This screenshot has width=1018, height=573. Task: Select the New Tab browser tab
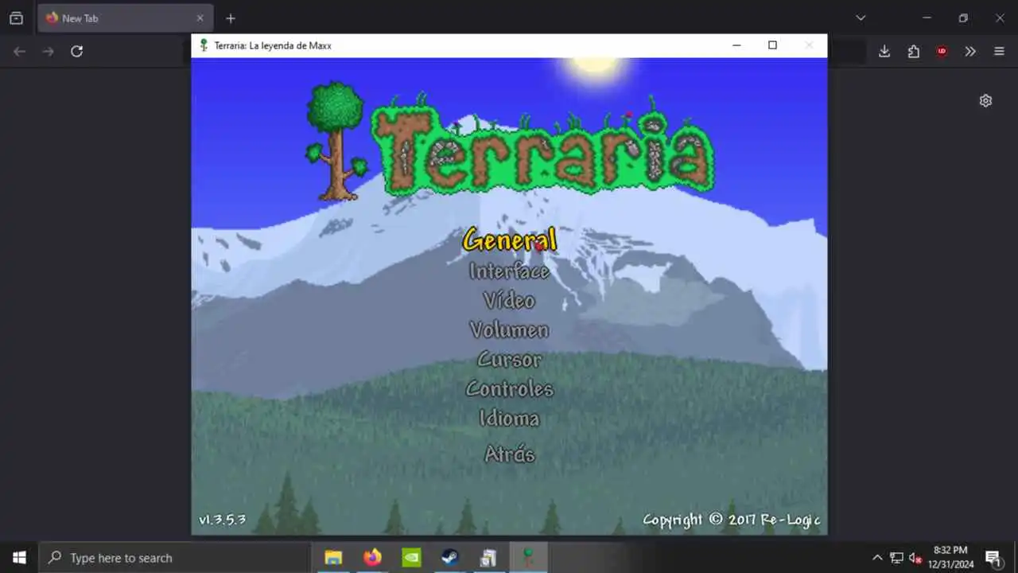click(125, 18)
